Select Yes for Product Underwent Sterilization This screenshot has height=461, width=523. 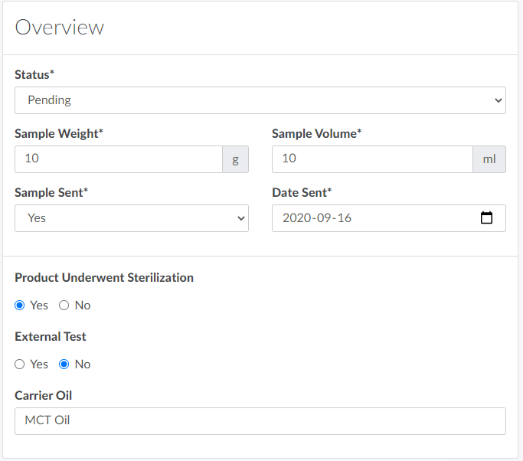(x=20, y=306)
